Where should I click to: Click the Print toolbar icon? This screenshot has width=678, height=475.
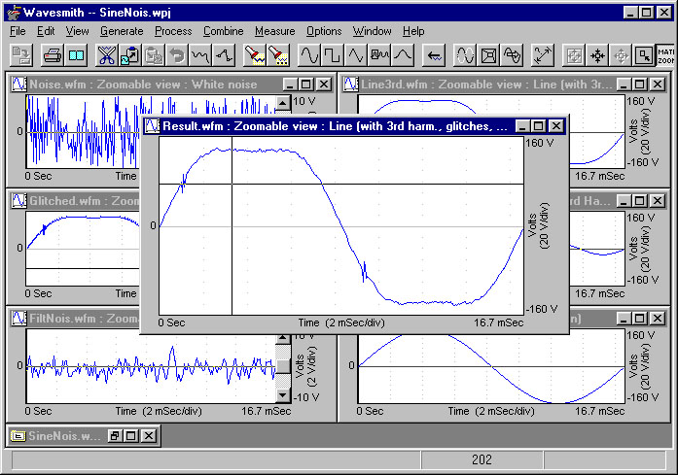(x=53, y=55)
